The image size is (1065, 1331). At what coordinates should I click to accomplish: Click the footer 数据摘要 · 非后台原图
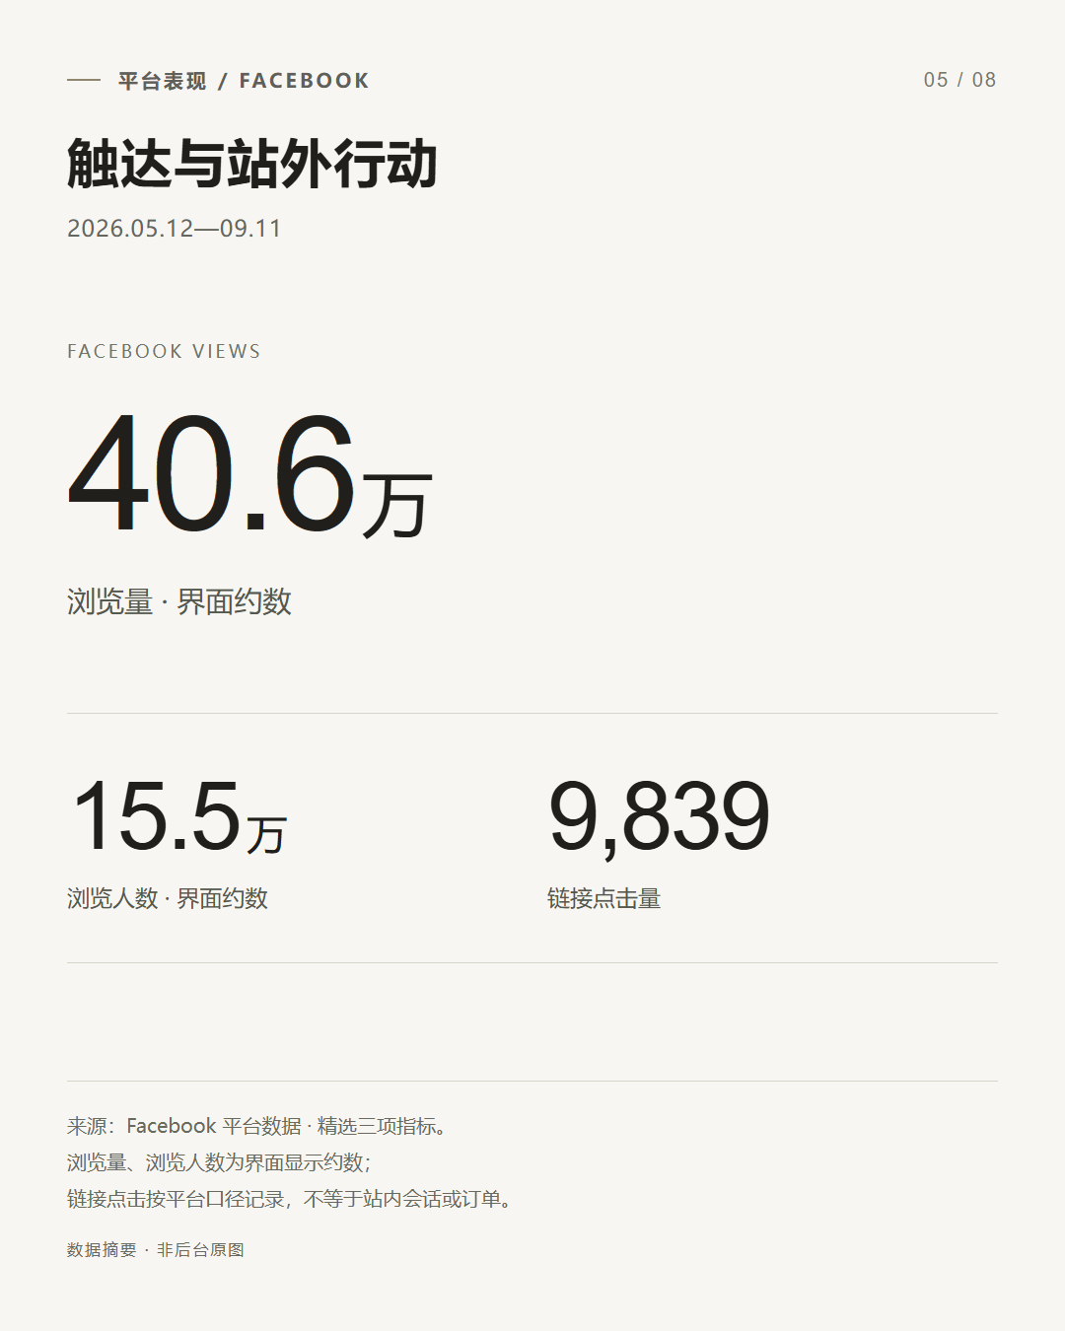point(156,1250)
